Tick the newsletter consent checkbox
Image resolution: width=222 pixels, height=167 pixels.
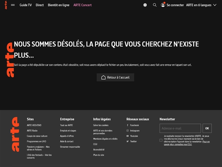(x=161, y=140)
